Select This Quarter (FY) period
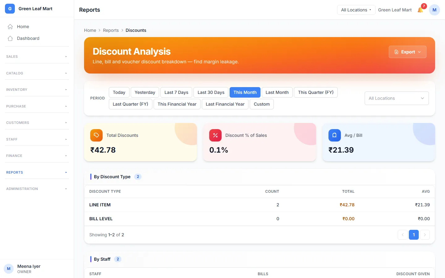The height and width of the screenshot is (278, 445). click(316, 92)
